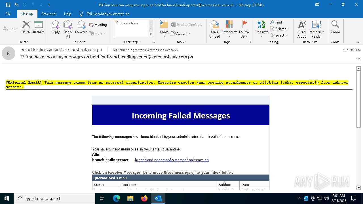Click the Status column header

point(106,185)
